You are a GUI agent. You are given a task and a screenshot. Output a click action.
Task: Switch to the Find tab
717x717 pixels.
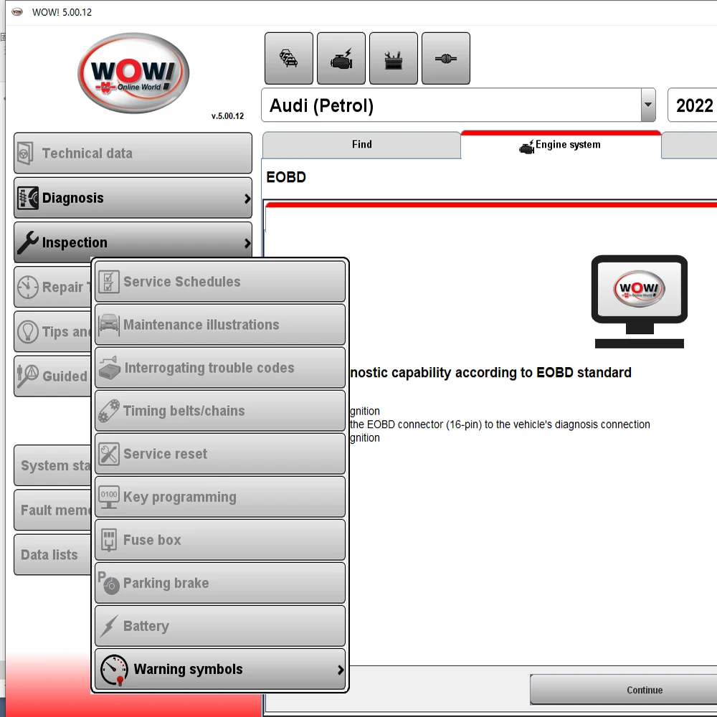[x=361, y=145]
